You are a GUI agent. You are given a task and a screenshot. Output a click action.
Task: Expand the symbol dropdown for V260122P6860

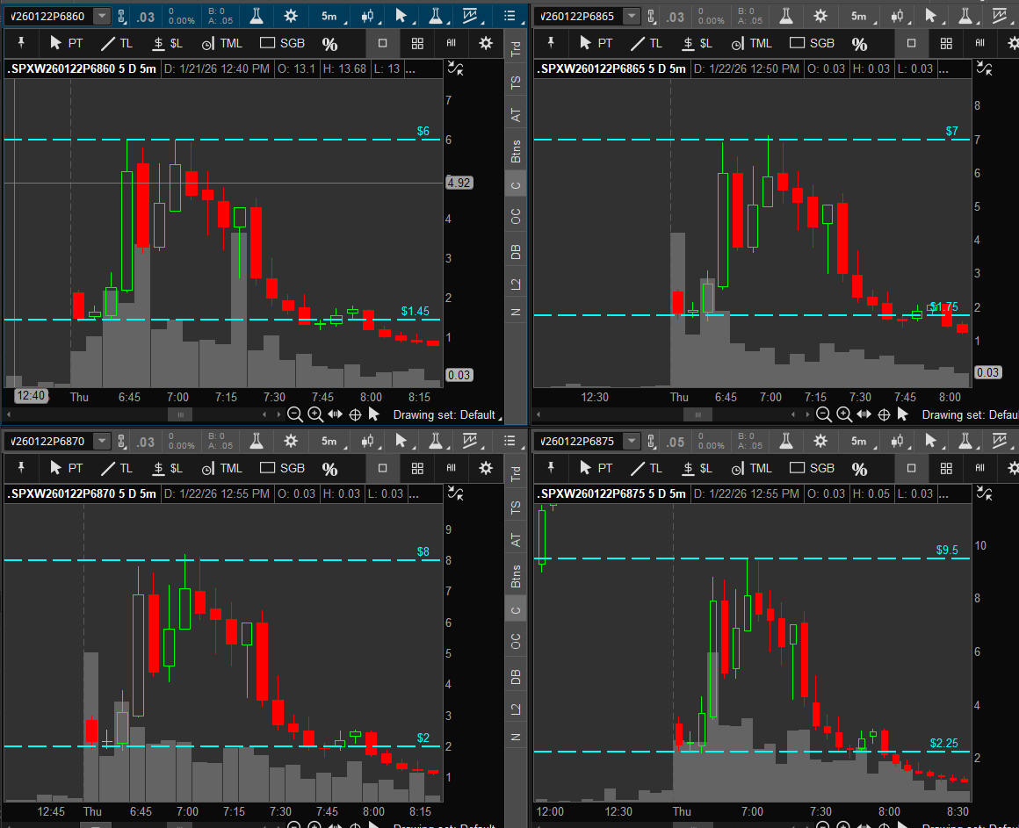click(102, 17)
